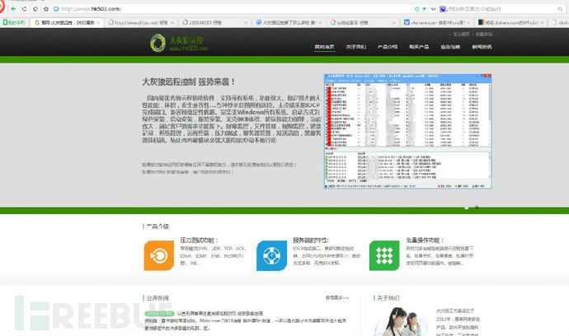
Task: Click the green swirl site logo
Action: click(x=158, y=43)
